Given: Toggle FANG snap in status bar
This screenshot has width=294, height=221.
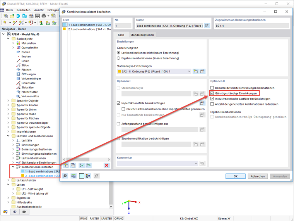Looking at the screenshot, I should coord(84,219).
